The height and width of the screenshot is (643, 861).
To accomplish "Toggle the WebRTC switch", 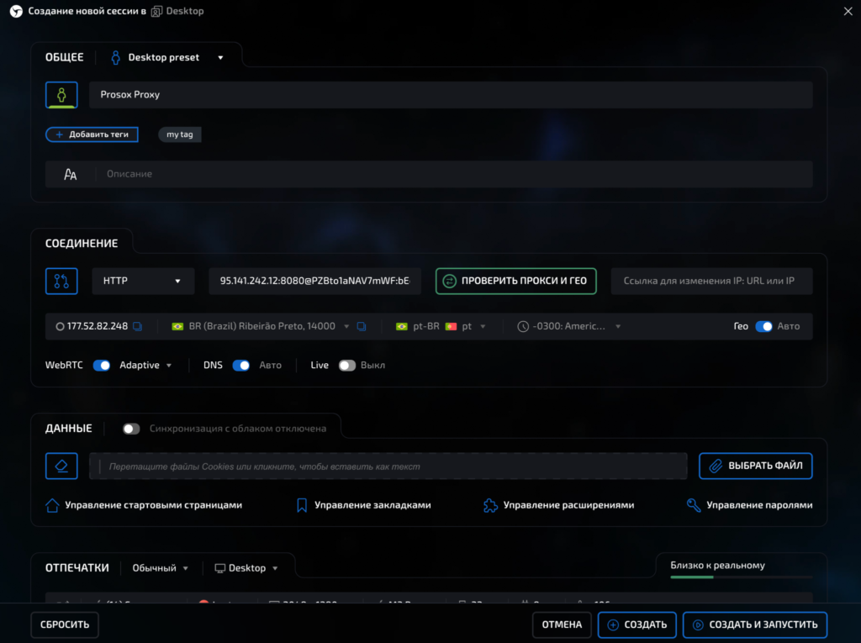I will [x=102, y=366].
